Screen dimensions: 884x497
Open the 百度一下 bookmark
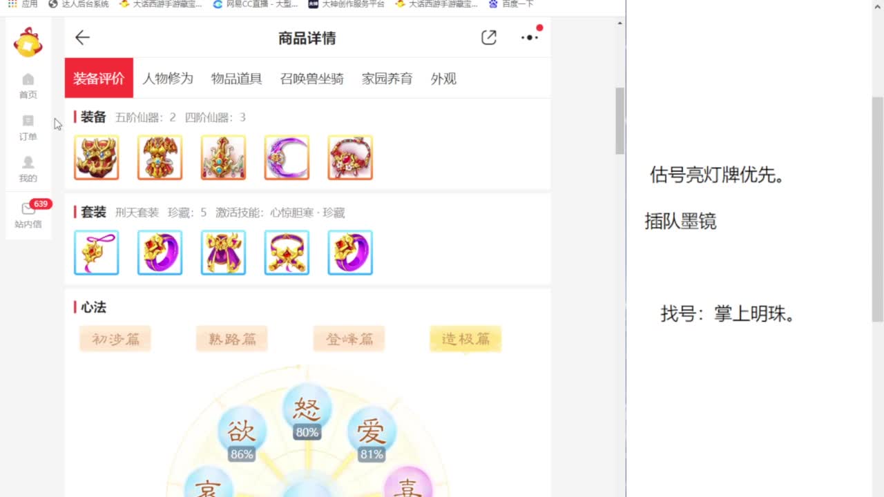tap(511, 4)
